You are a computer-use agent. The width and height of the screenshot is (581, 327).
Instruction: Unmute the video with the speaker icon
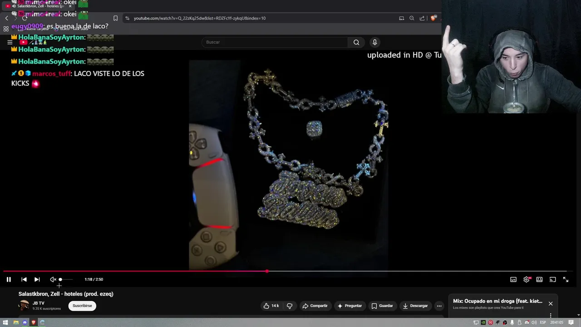coord(53,279)
